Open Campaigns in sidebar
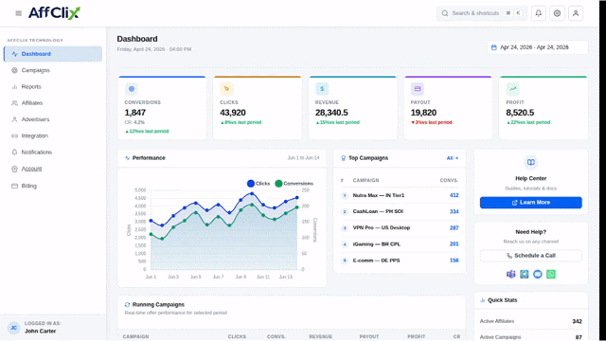 coord(53,70)
